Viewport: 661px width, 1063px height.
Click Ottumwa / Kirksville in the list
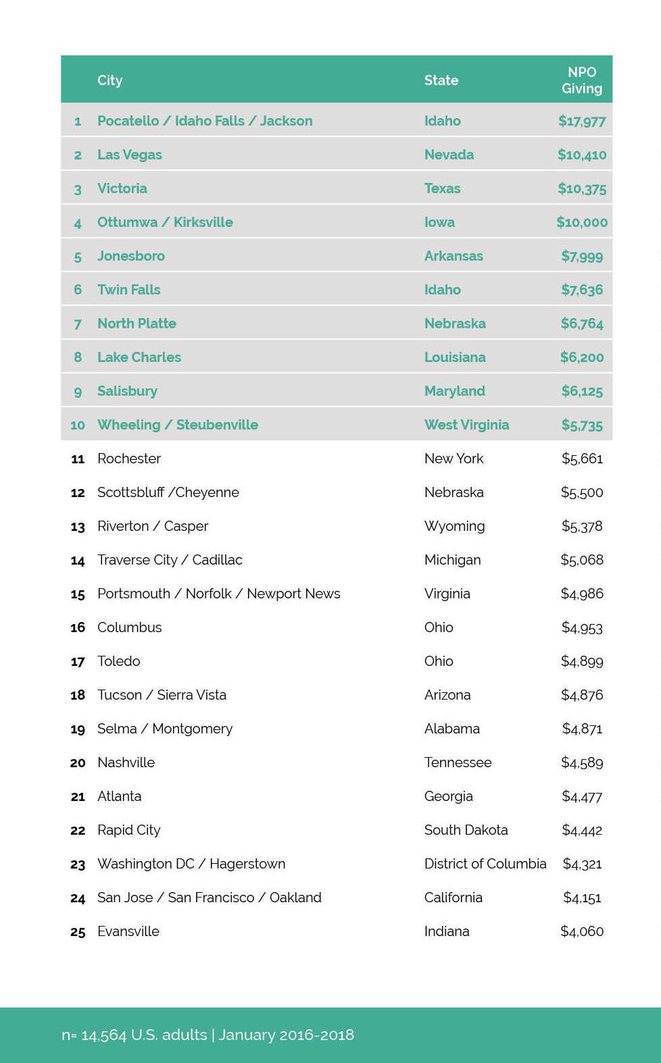point(165,222)
